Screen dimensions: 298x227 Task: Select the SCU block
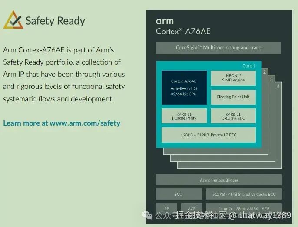[179, 194]
